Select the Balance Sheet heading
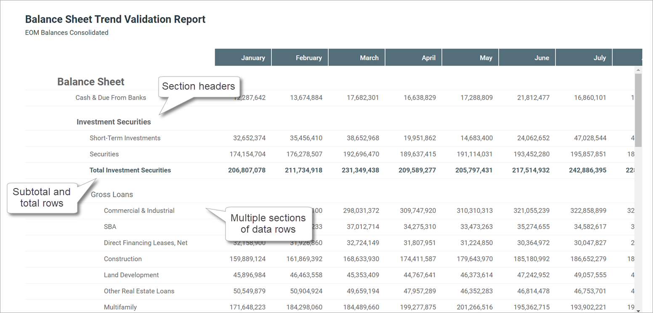The height and width of the screenshot is (313, 653). (91, 82)
